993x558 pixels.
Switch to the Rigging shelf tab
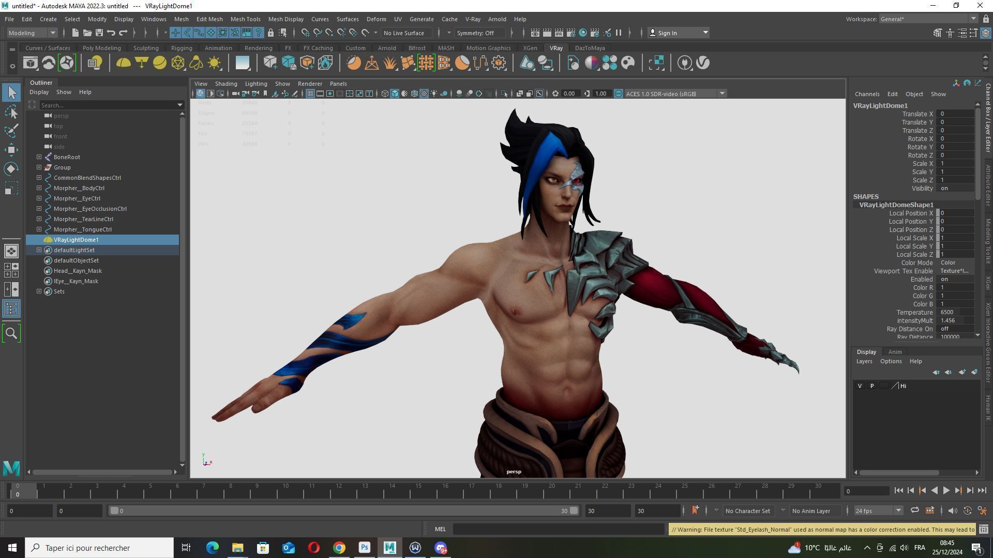point(182,48)
